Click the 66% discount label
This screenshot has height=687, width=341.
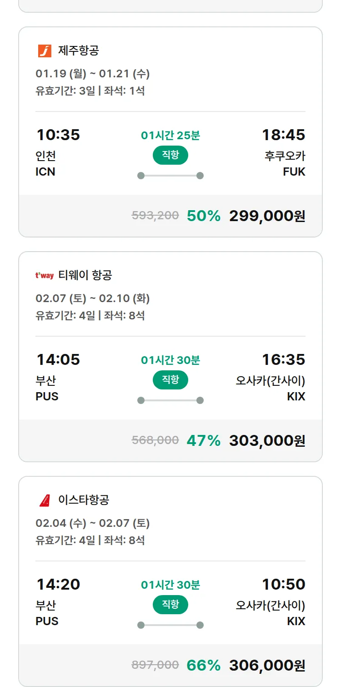pyautogui.click(x=203, y=665)
